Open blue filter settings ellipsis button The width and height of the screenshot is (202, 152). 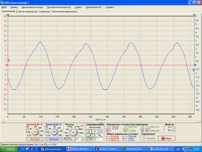174,131
